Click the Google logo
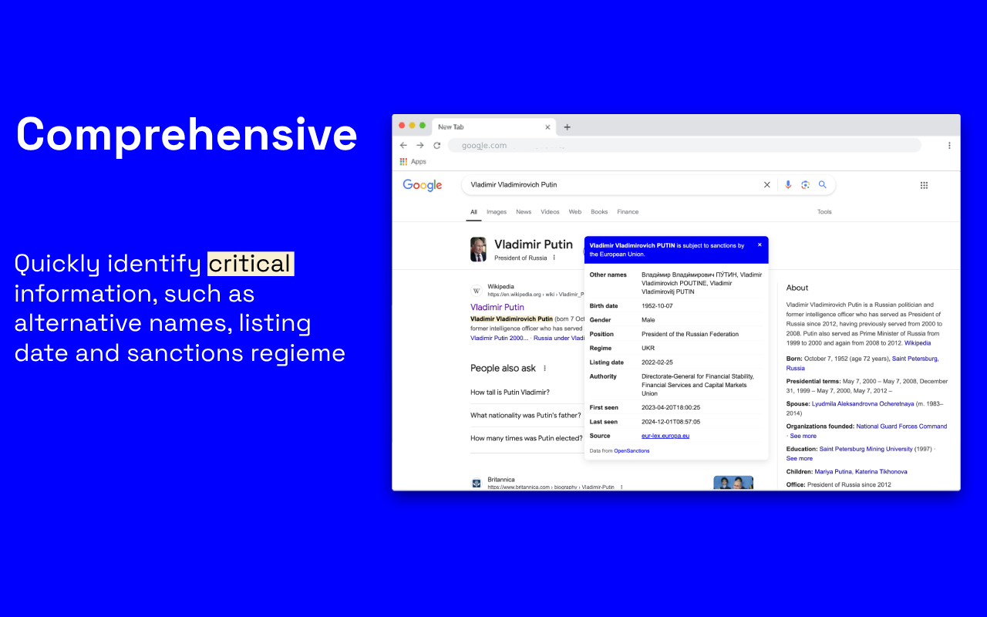Screen dimensions: 987x617 (423, 185)
